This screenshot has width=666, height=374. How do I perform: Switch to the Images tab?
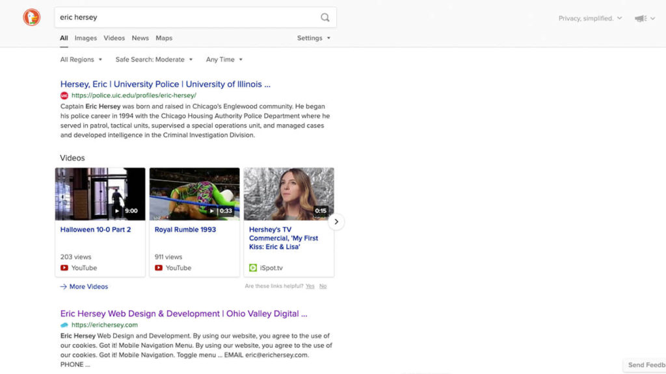[85, 38]
